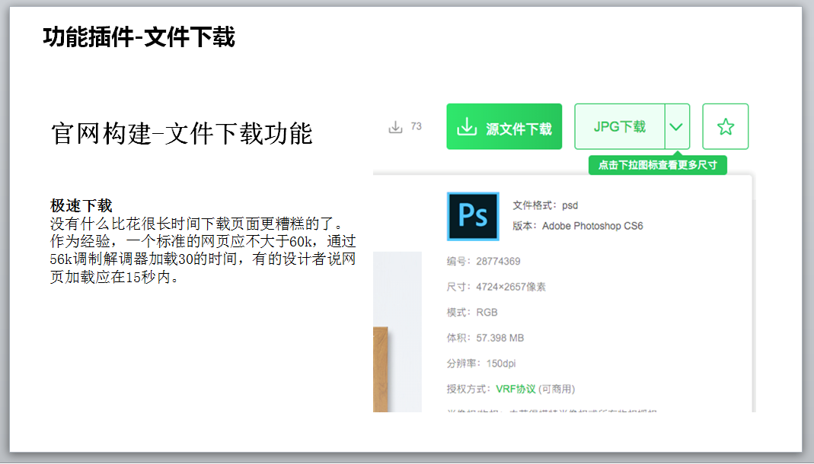Click the file size 57.398 MB

click(x=500, y=338)
